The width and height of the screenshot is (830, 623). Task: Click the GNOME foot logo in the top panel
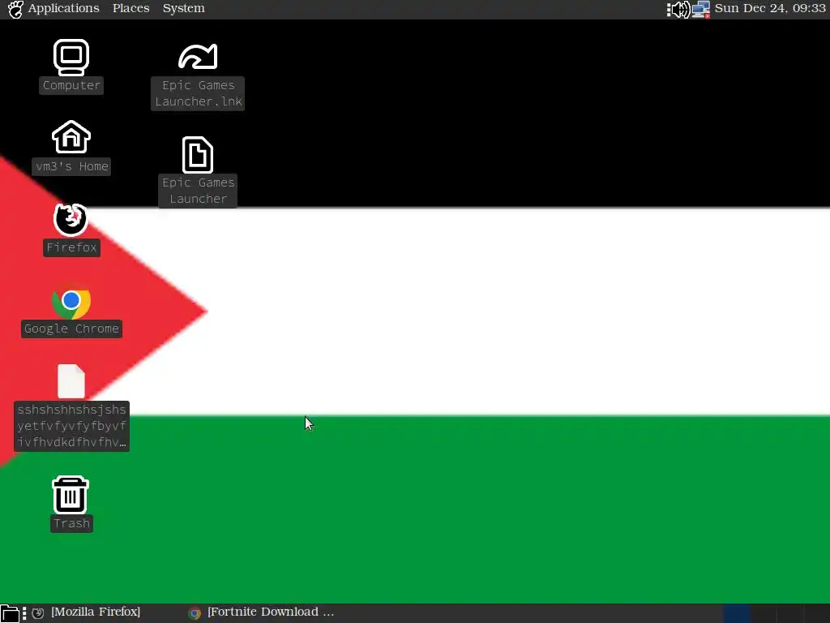15,9
